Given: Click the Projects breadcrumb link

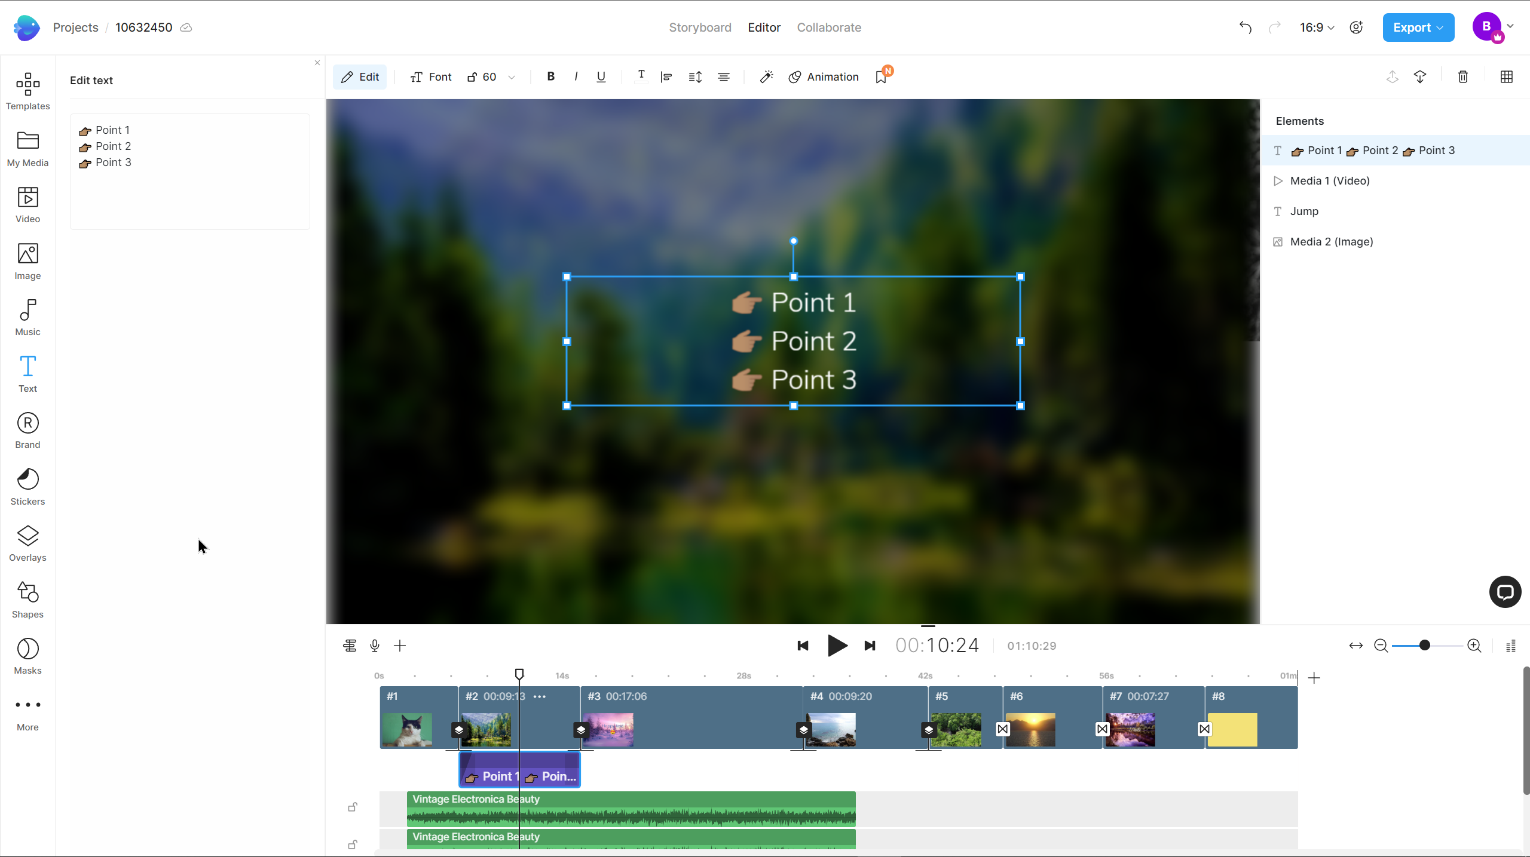Looking at the screenshot, I should [x=75, y=27].
